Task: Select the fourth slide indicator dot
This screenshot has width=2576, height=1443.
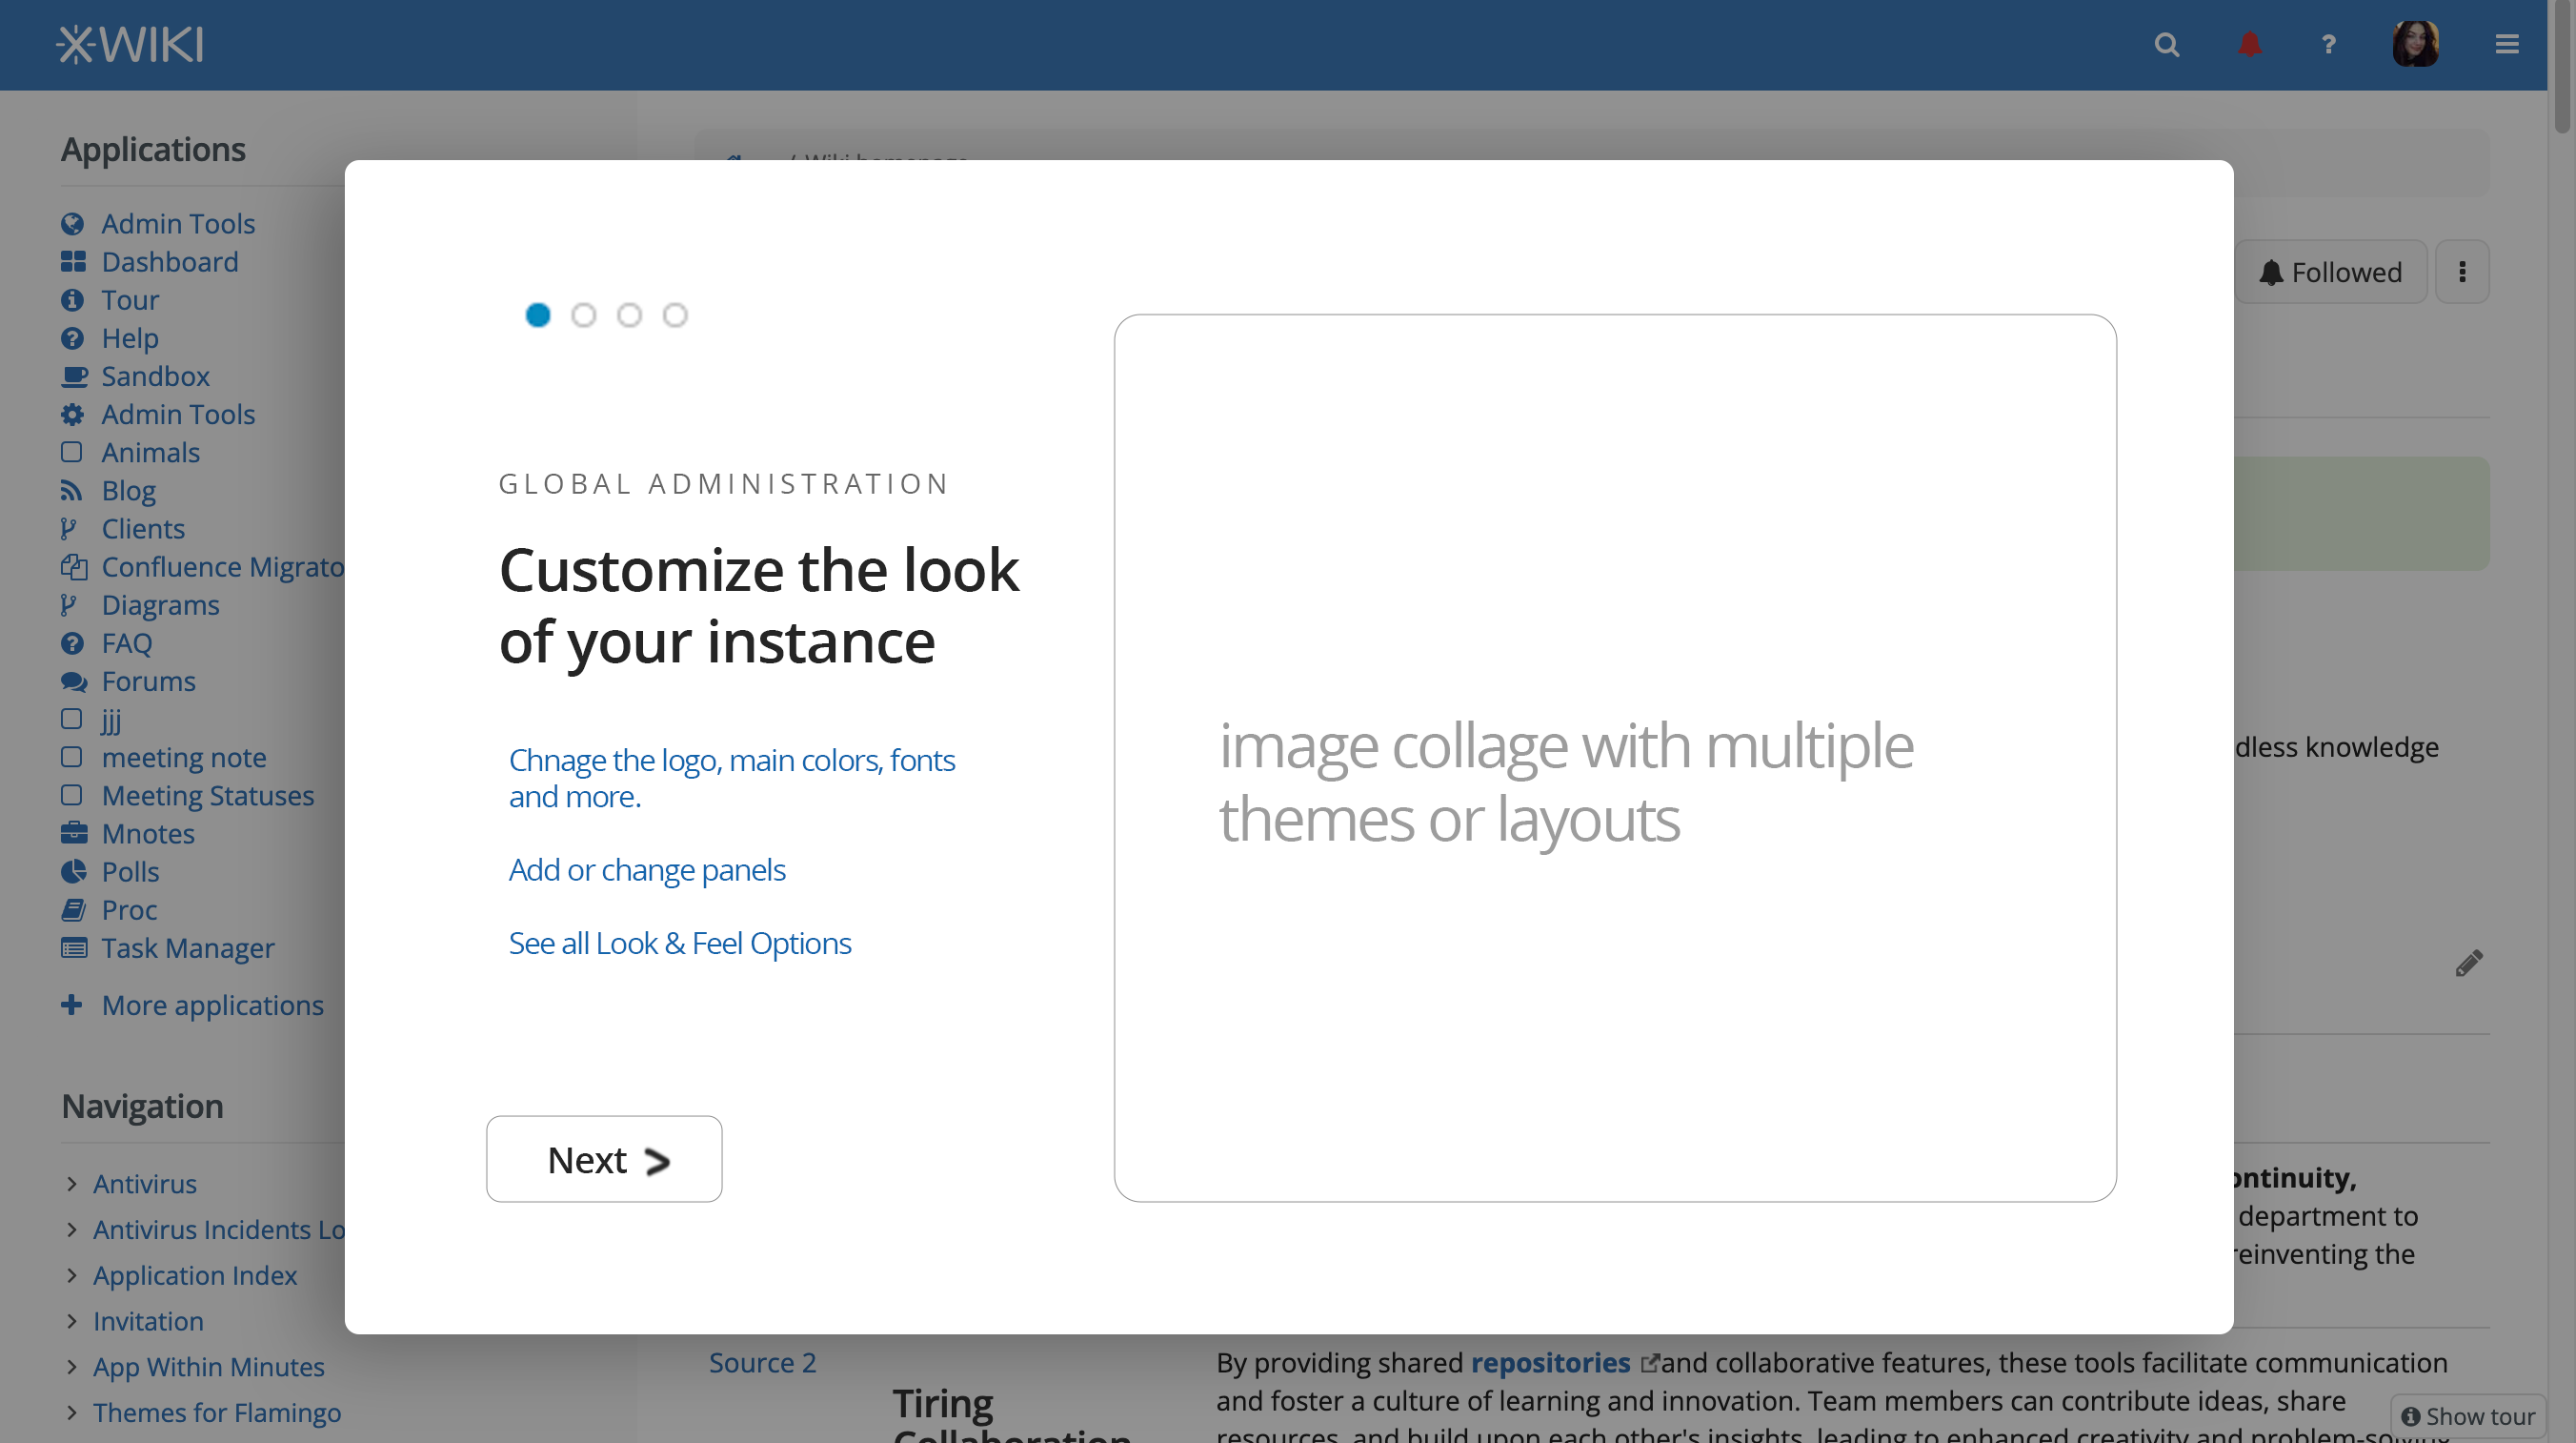Action: (675, 315)
